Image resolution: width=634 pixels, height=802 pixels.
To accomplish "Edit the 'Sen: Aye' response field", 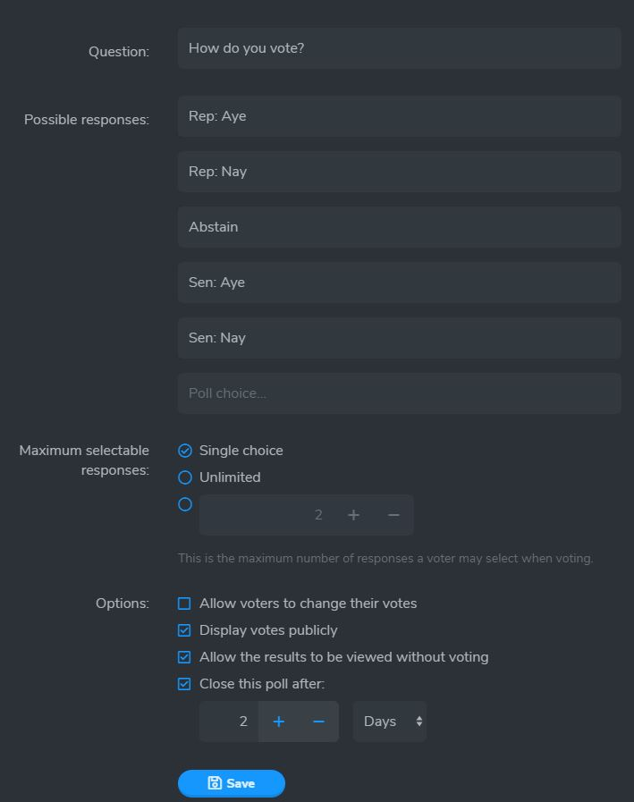I will tap(399, 283).
